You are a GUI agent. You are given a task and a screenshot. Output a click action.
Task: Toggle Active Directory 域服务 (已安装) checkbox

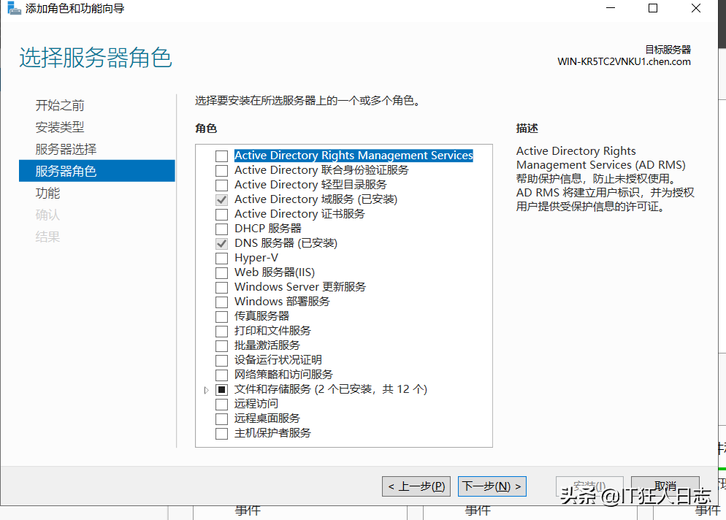coord(222,199)
